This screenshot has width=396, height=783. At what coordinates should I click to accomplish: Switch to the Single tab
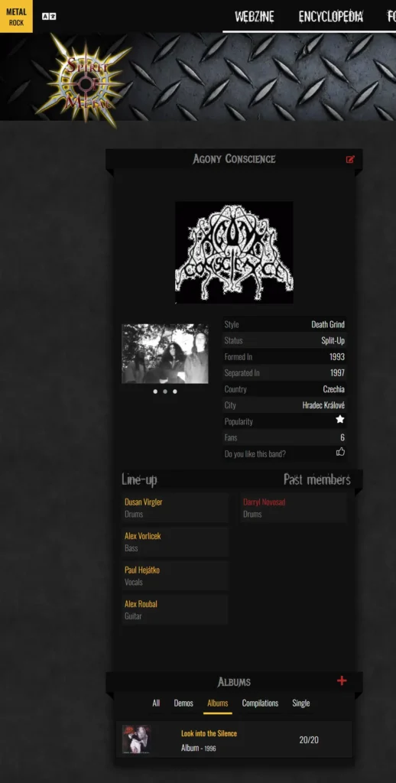tap(301, 703)
